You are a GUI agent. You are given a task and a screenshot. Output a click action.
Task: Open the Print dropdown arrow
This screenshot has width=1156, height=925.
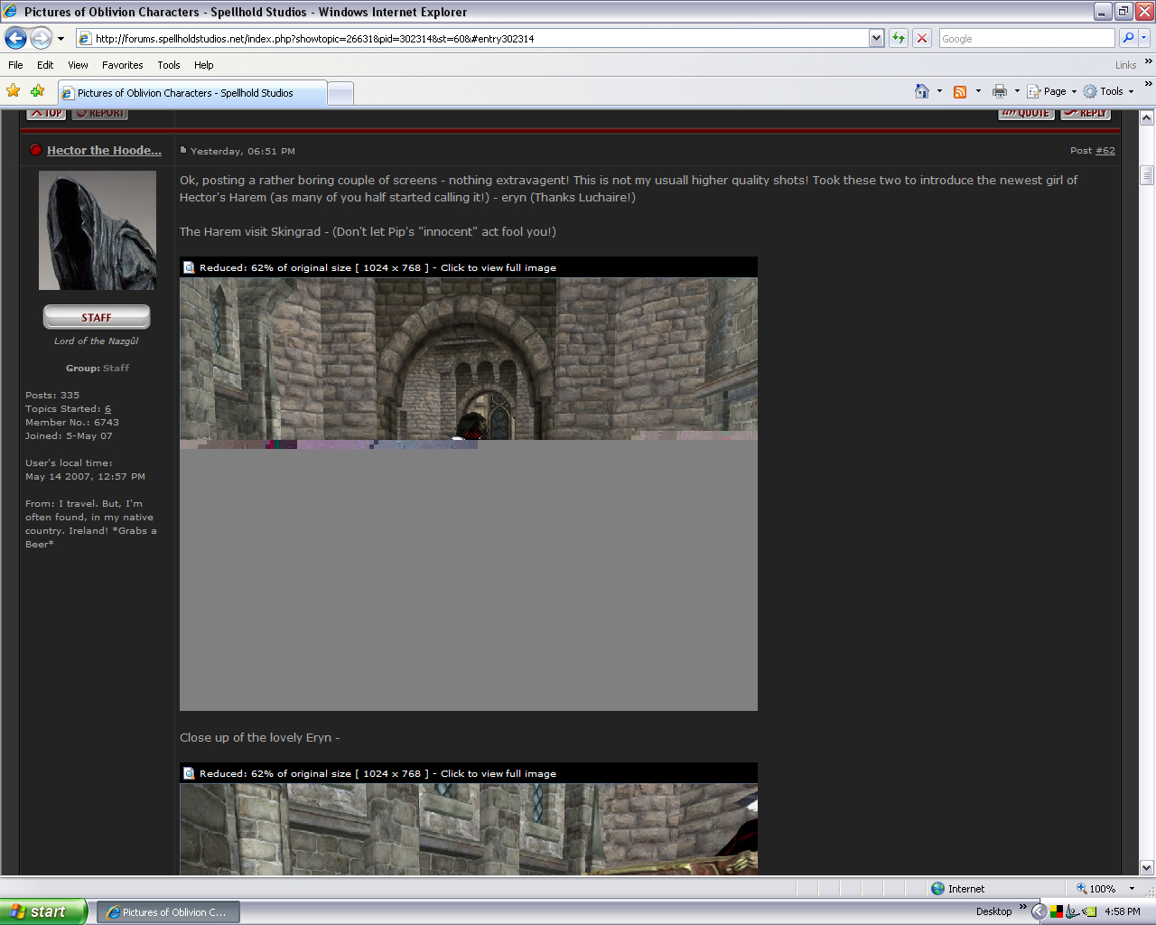point(1017,91)
